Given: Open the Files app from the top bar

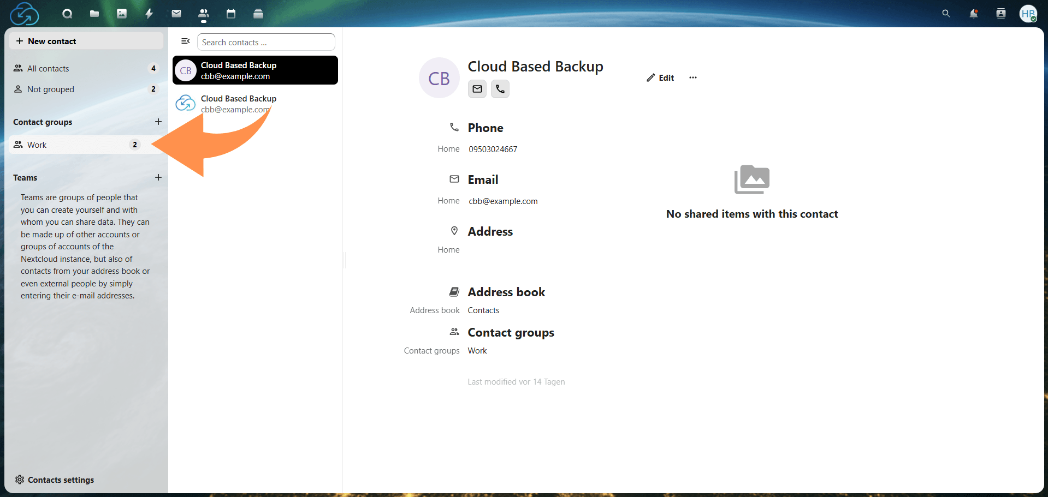Looking at the screenshot, I should click(x=94, y=14).
